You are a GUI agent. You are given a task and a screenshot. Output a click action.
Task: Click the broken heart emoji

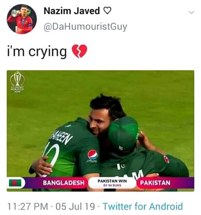tap(80, 51)
